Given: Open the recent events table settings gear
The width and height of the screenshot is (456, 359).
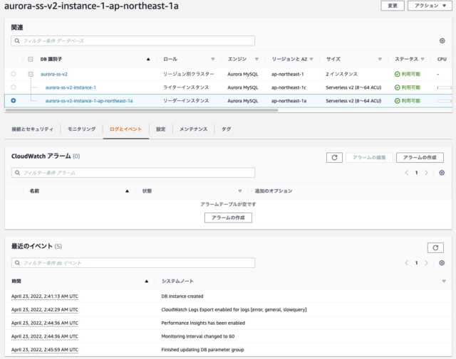Looking at the screenshot, I should [442, 263].
